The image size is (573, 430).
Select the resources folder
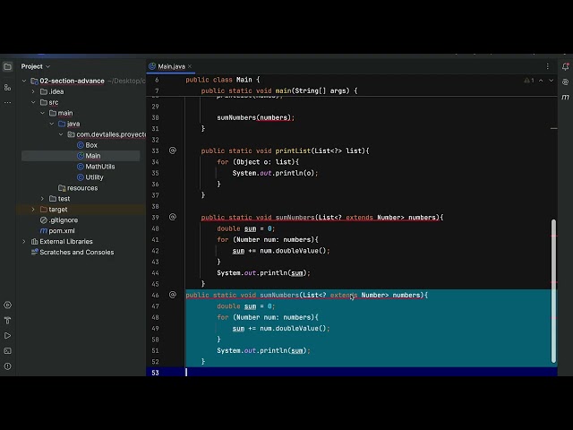click(x=78, y=188)
